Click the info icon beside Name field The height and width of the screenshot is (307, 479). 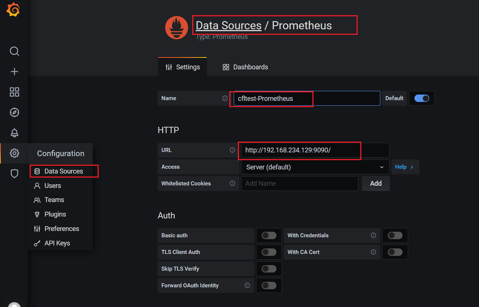(225, 98)
